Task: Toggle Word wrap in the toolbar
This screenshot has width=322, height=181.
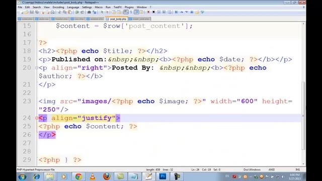Action: [126, 12]
